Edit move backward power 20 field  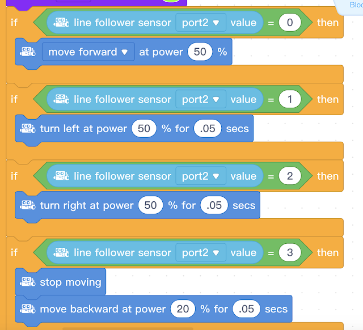183,309
